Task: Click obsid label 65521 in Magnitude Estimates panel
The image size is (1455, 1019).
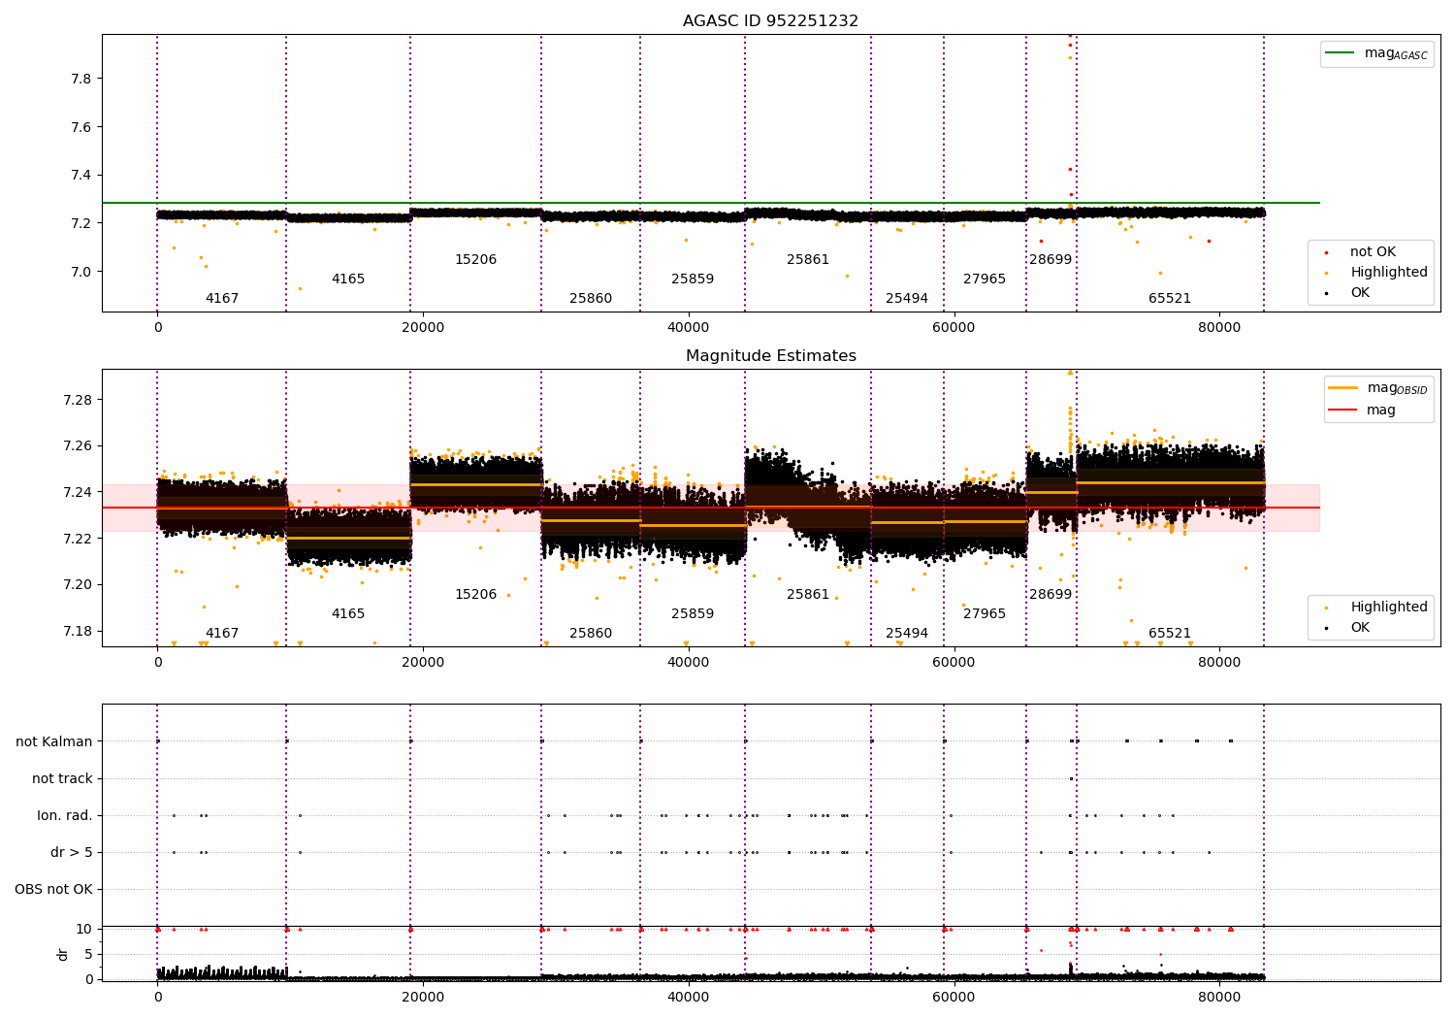Action: coord(1170,634)
